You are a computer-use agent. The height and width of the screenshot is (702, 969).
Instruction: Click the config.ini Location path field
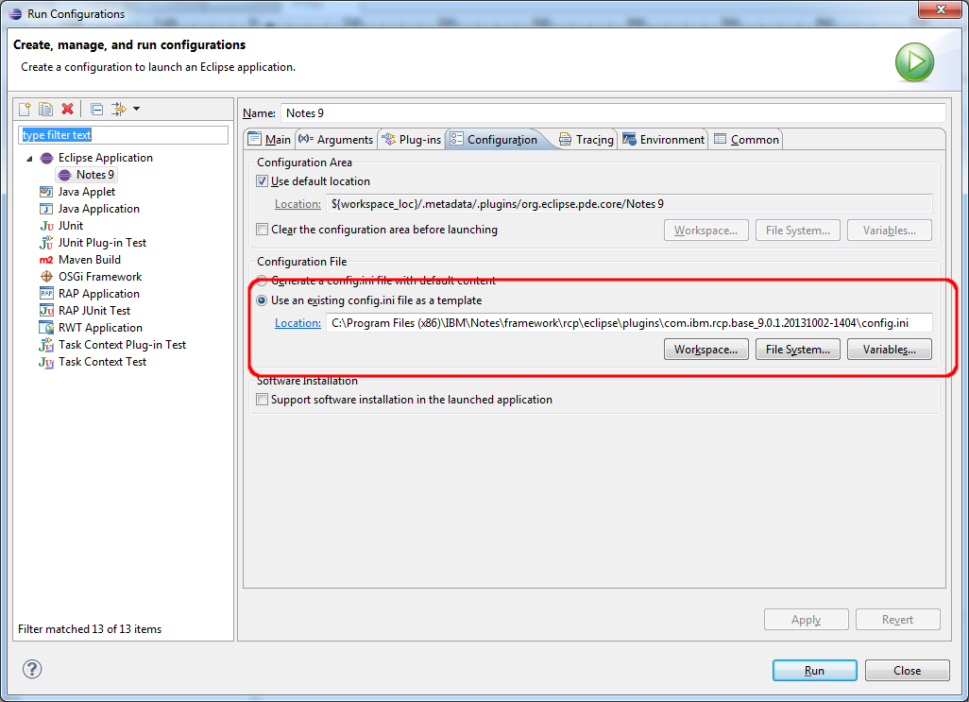click(x=628, y=323)
